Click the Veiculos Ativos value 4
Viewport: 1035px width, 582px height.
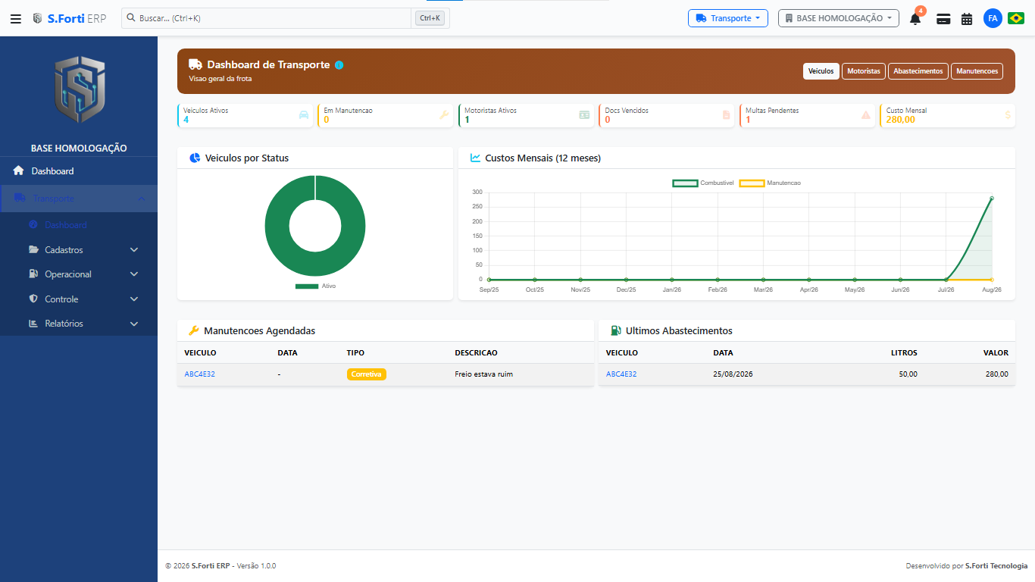point(186,120)
